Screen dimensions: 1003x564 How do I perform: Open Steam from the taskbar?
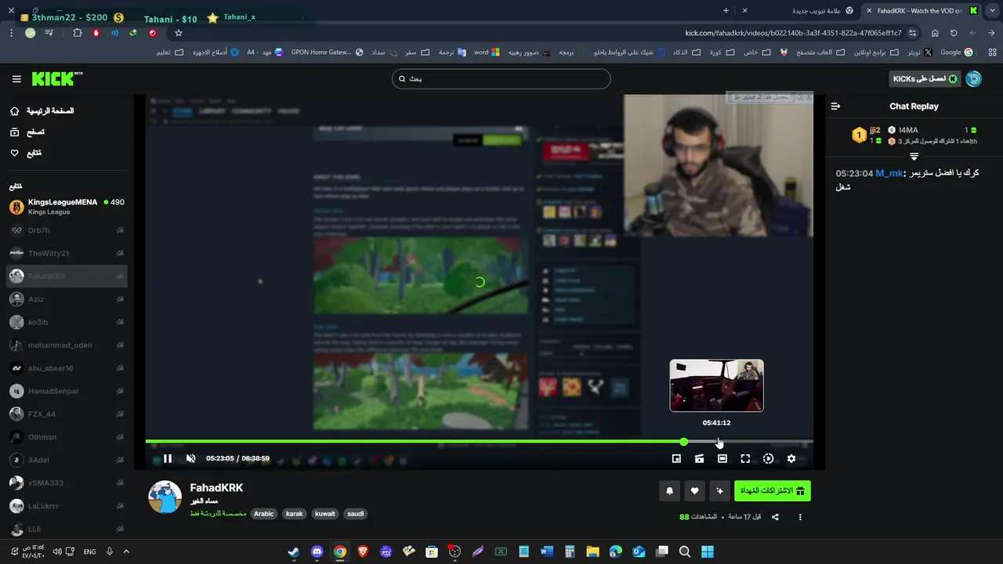[x=293, y=551]
